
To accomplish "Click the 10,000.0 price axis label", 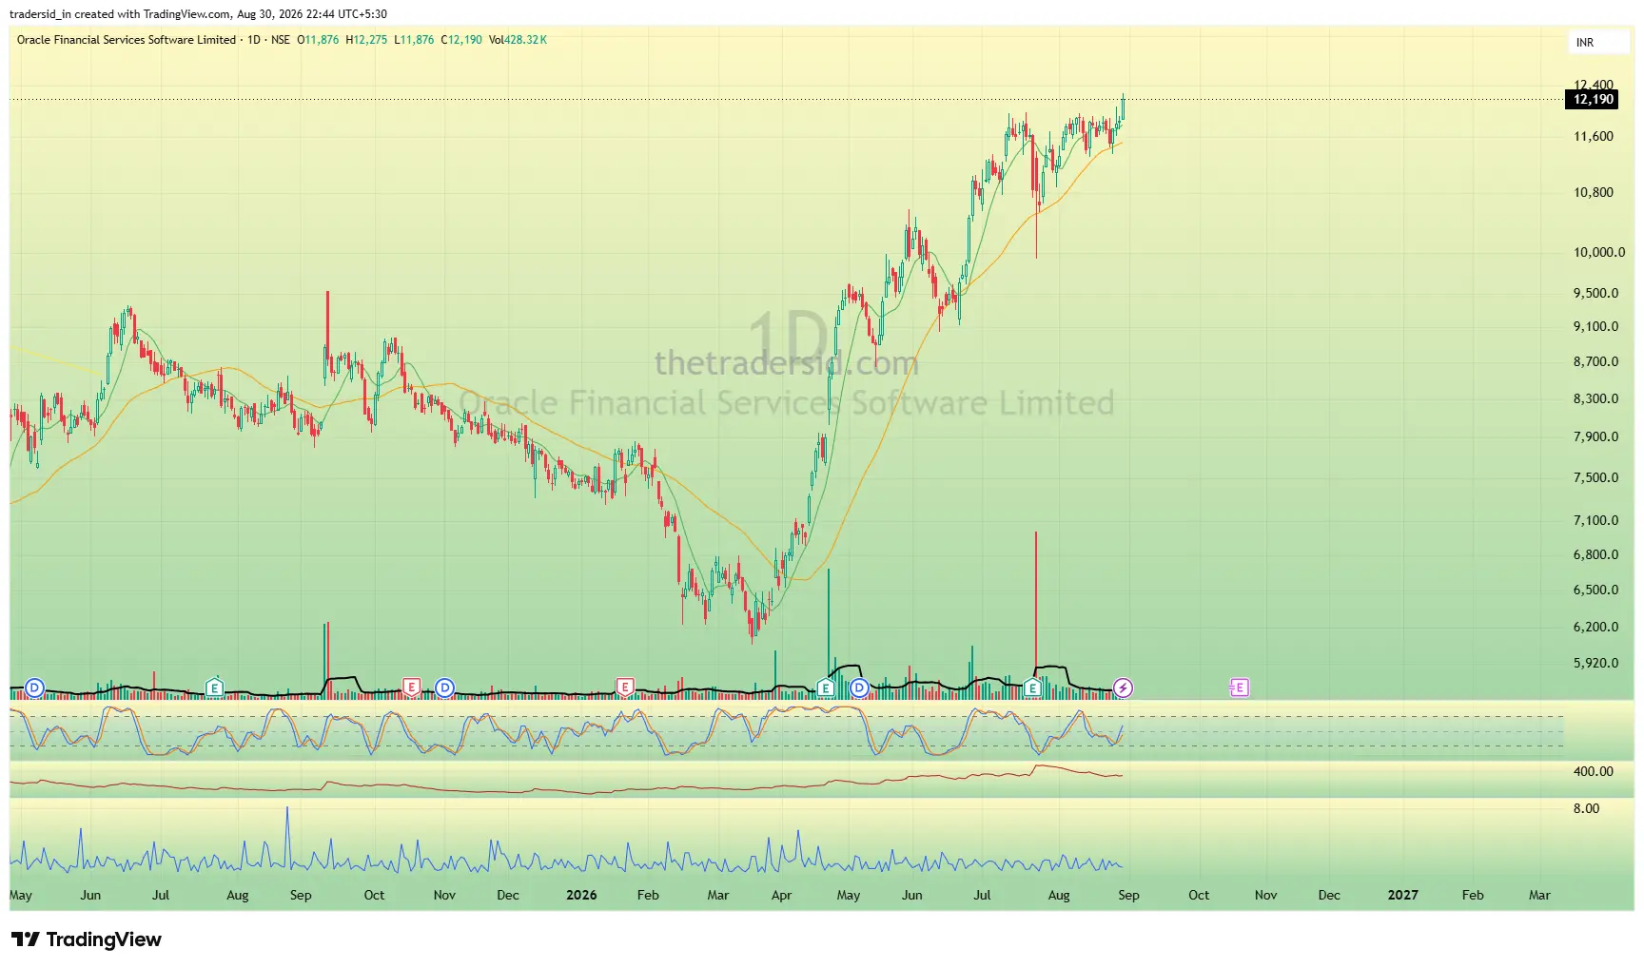I will click(1599, 252).
